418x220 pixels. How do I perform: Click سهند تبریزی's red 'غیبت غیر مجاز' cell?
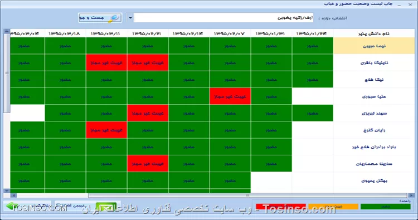tap(148, 113)
